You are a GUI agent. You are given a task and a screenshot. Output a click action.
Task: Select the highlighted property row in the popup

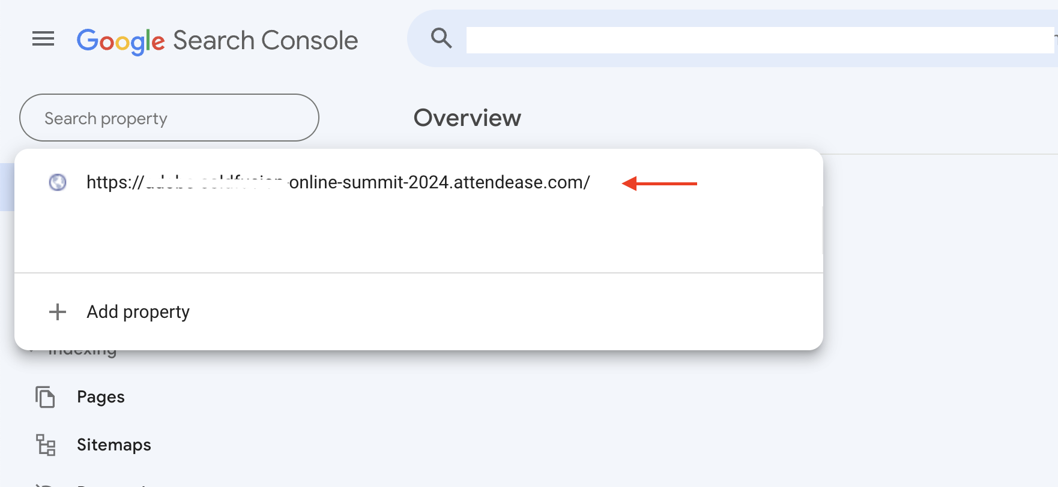click(336, 182)
